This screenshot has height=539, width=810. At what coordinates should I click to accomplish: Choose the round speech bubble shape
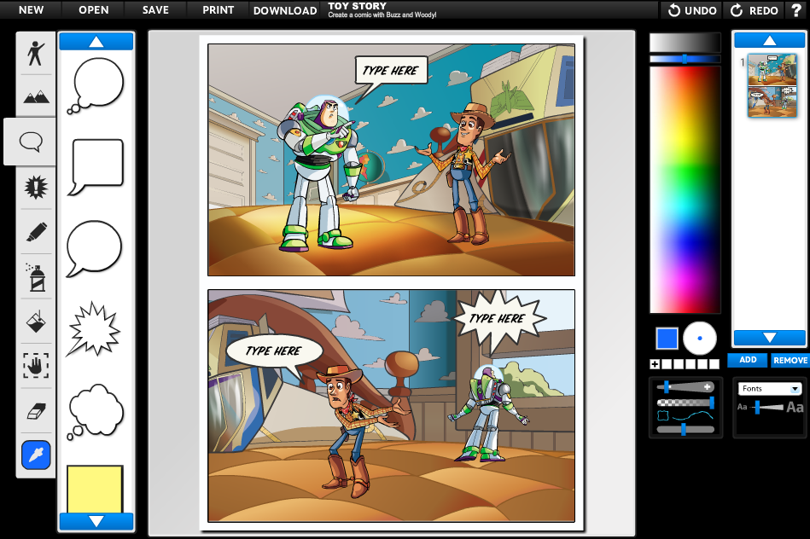[94, 249]
